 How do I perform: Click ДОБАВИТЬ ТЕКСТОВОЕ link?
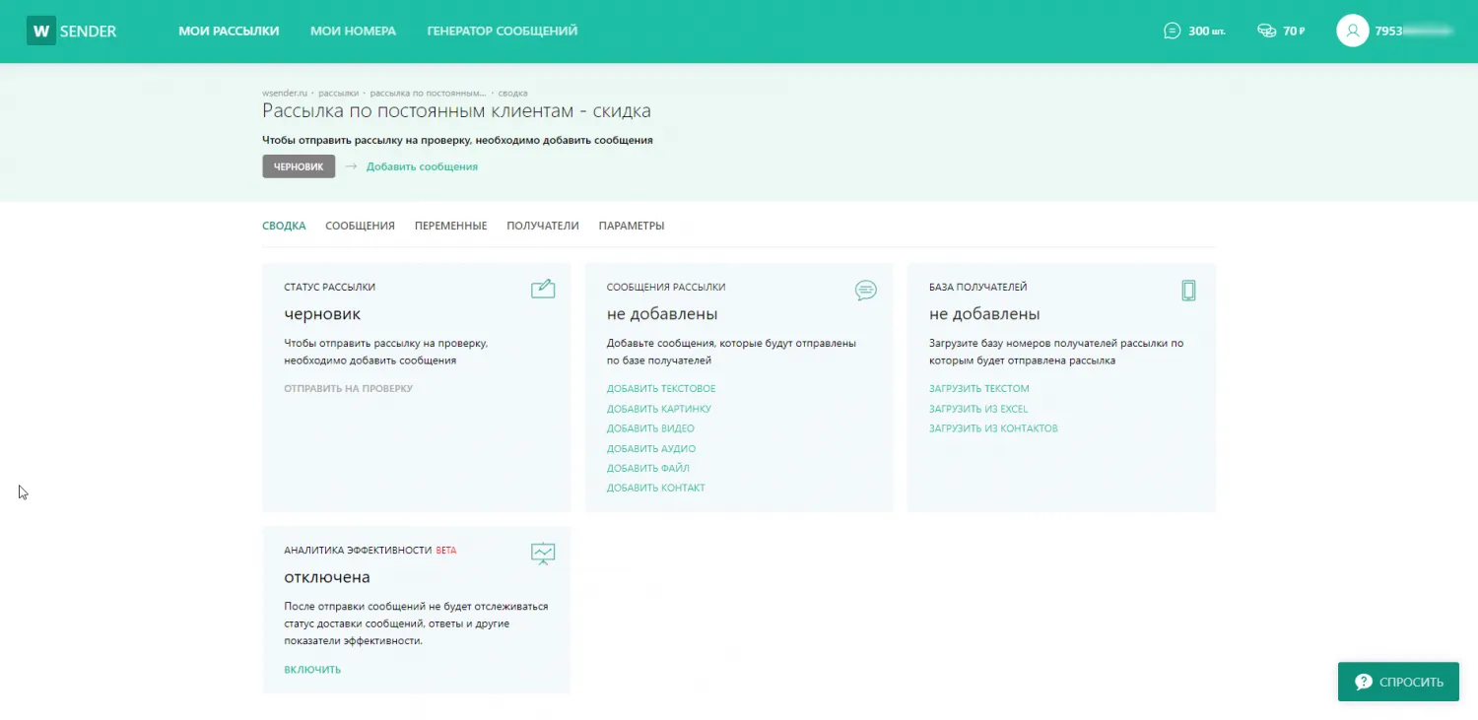coord(661,389)
